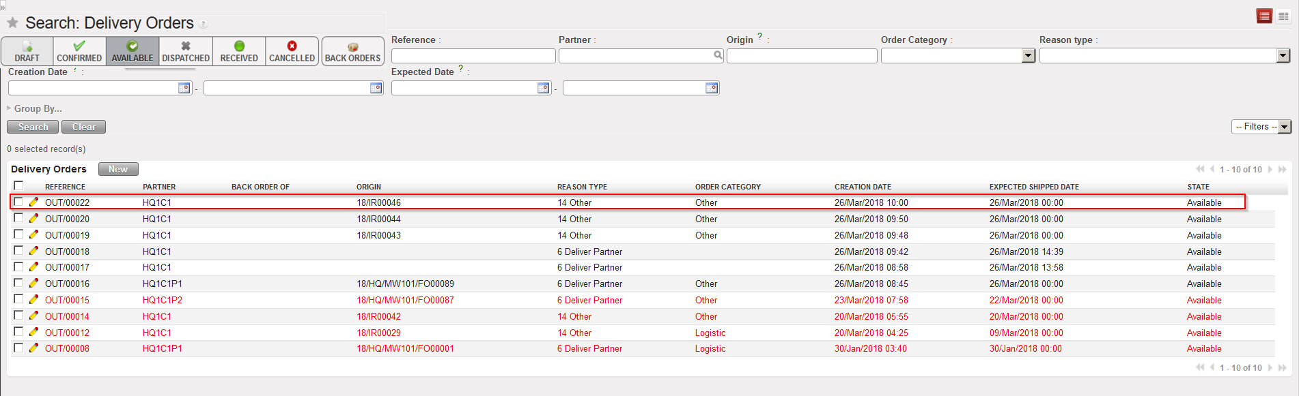Open the Expected Date end calendar picker
The width and height of the screenshot is (1299, 396).
click(x=712, y=88)
